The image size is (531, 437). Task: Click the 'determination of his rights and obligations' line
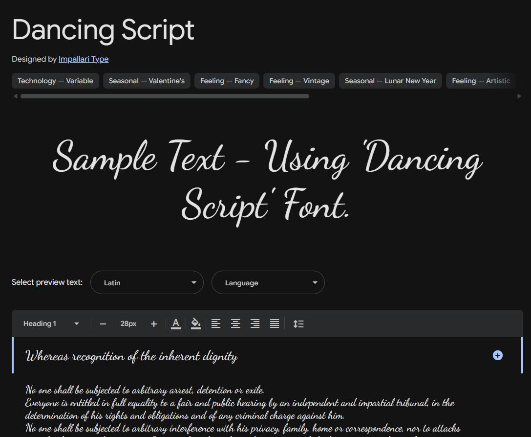click(x=185, y=415)
